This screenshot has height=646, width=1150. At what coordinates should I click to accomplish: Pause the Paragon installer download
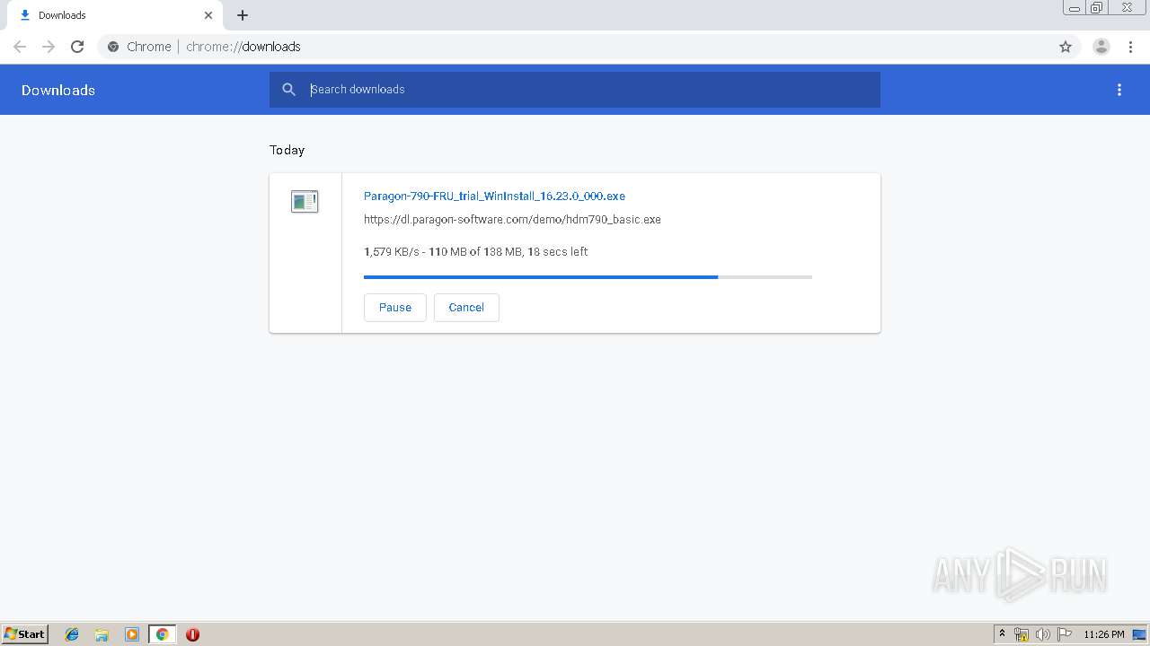[x=395, y=307]
